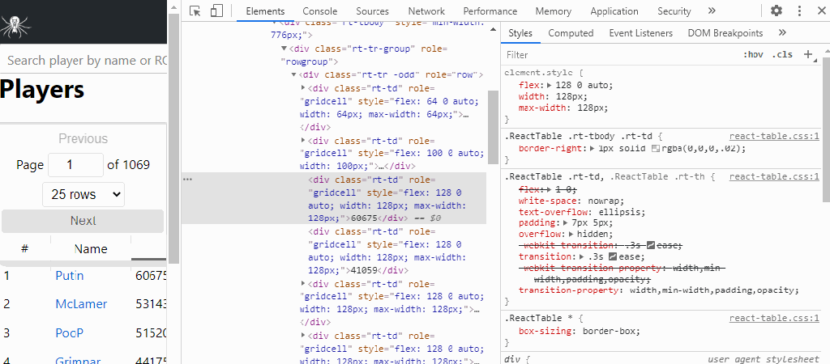Close the DevTools panel
This screenshot has width=830, height=364.
coord(819,11)
